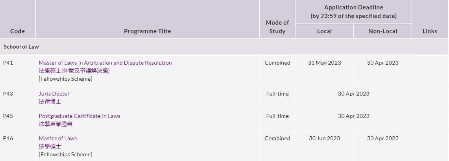Image resolution: width=449 pixels, height=161 pixels.
Task: Select the School of Law section row
Action: pyautogui.click(x=21, y=47)
